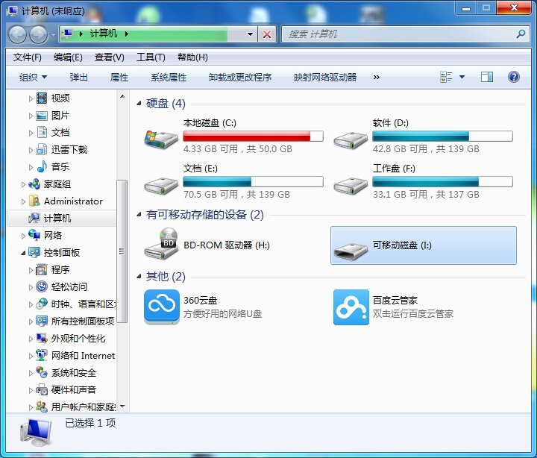Screen dimensions: 537x458
Task: Expand the 网络 tree node
Action: pyautogui.click(x=23, y=236)
